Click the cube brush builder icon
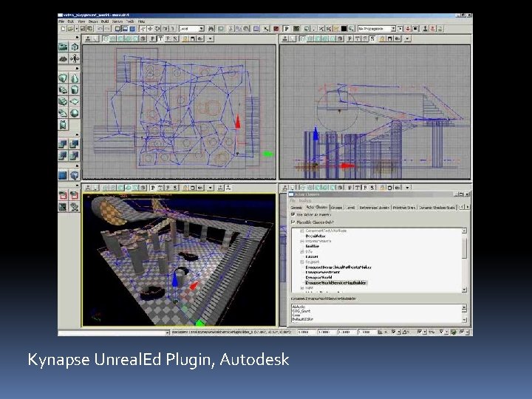Screen dimensions: 532x399 click(63, 78)
